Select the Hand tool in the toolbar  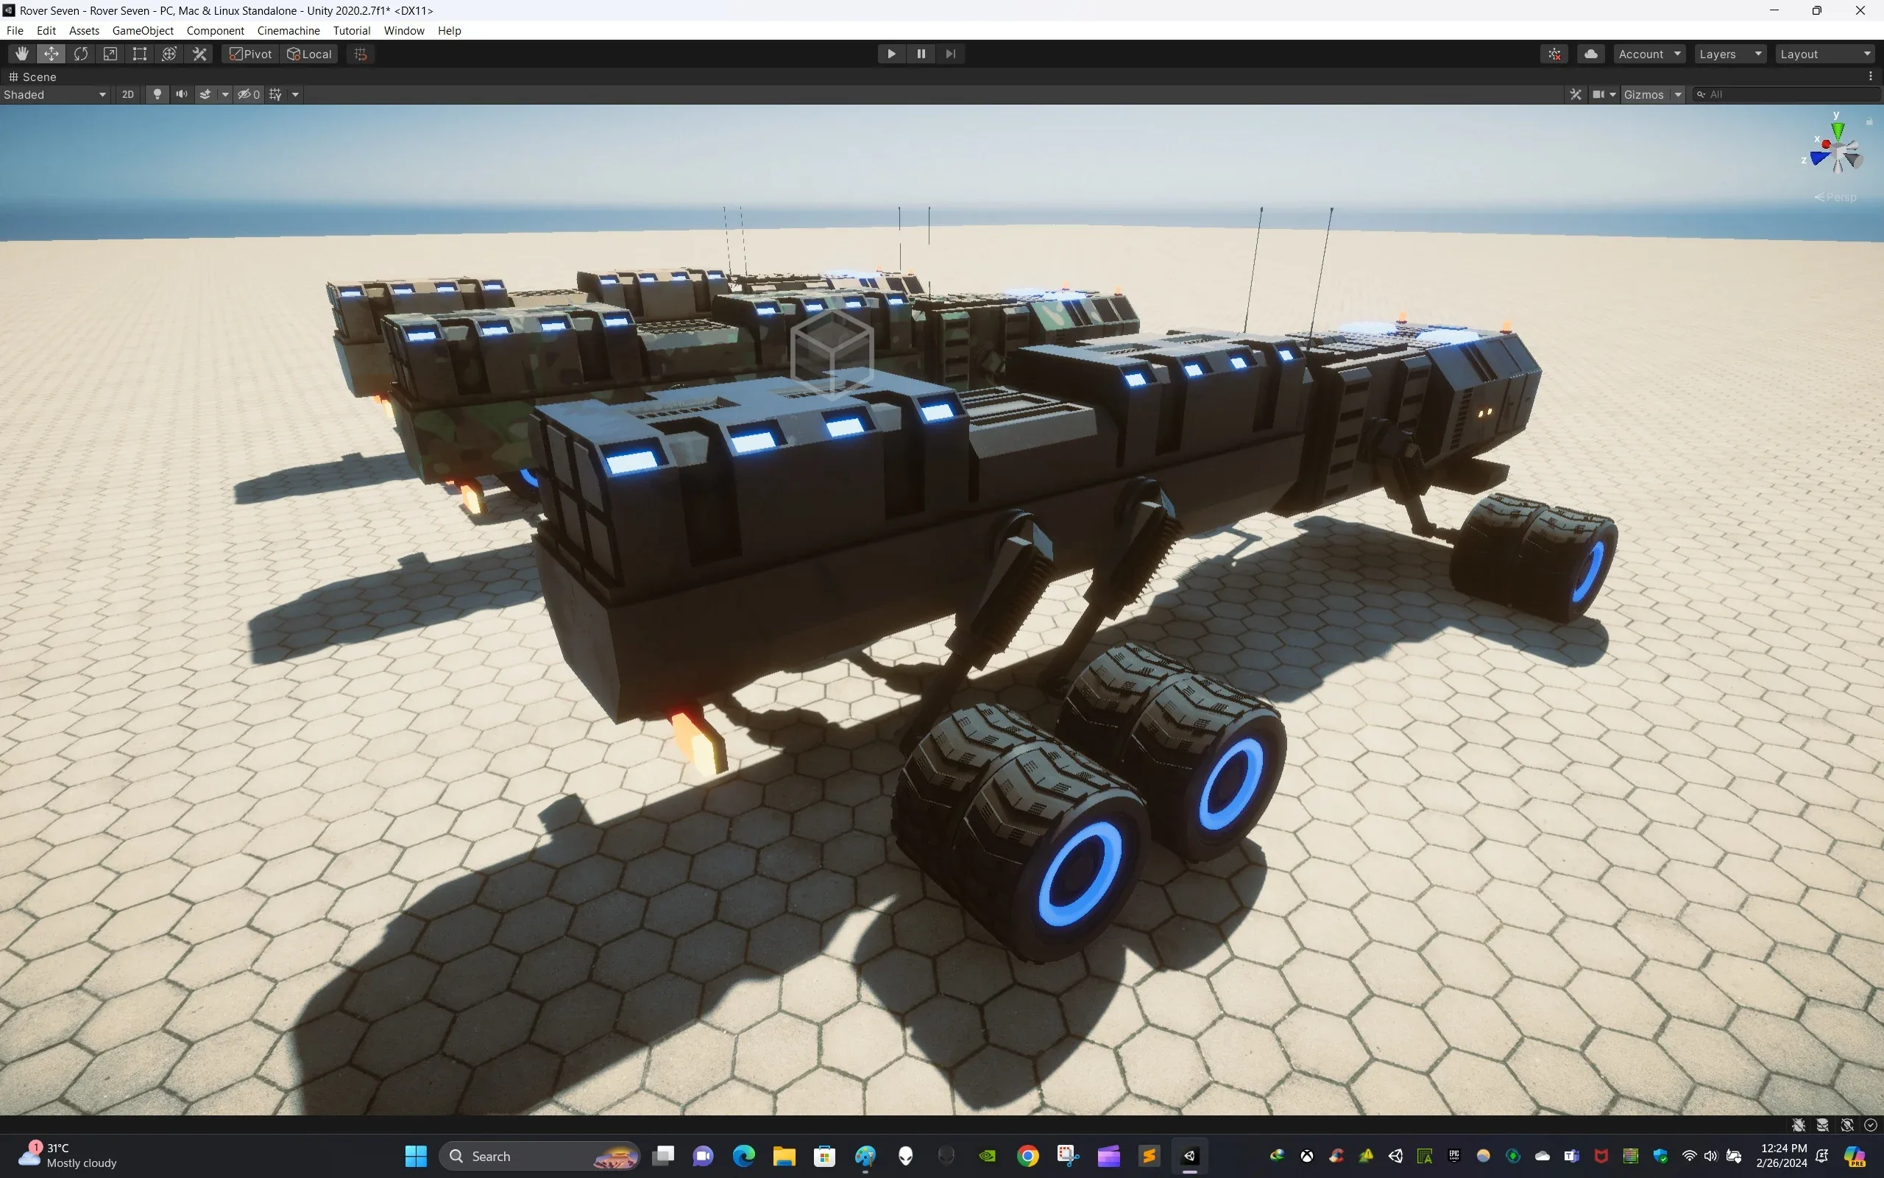click(x=21, y=54)
